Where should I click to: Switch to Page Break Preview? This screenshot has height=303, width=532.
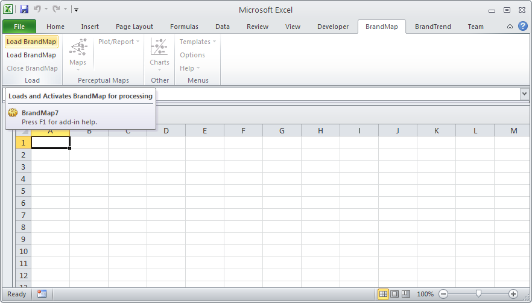coord(406,294)
